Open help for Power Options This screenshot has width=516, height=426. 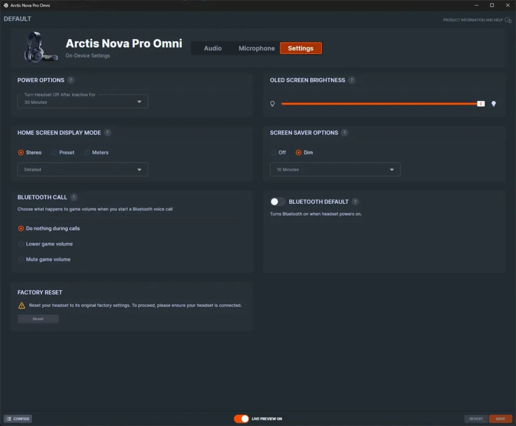pos(71,80)
